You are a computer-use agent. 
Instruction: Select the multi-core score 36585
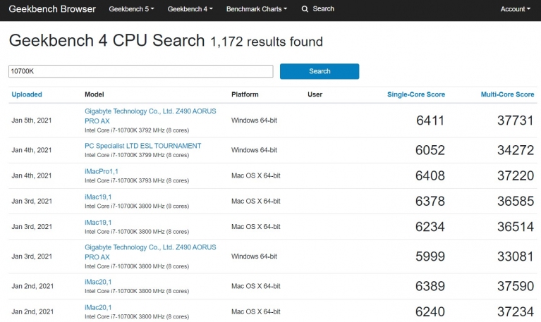(x=516, y=201)
